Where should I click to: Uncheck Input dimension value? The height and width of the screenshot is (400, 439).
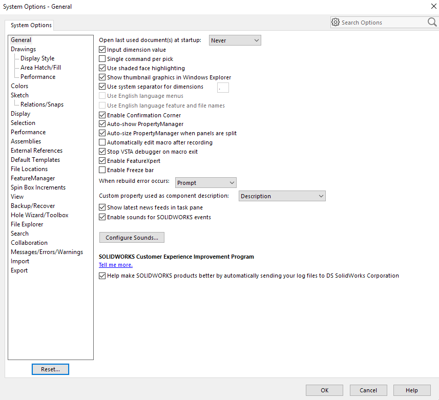(x=102, y=50)
